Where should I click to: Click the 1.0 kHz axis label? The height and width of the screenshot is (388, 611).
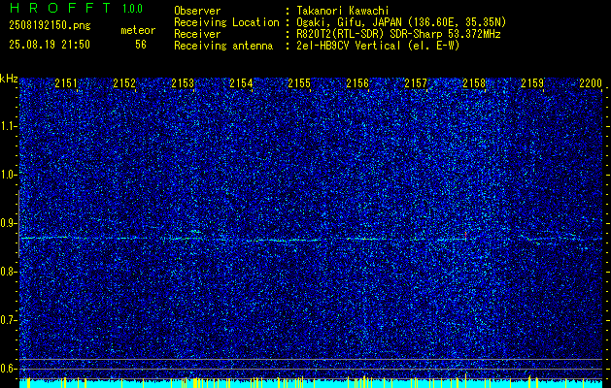(9, 175)
